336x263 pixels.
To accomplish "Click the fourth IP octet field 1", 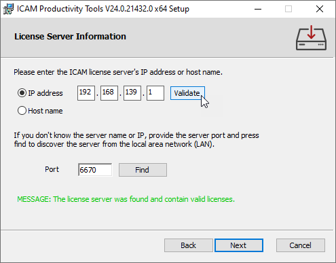I will pos(155,93).
